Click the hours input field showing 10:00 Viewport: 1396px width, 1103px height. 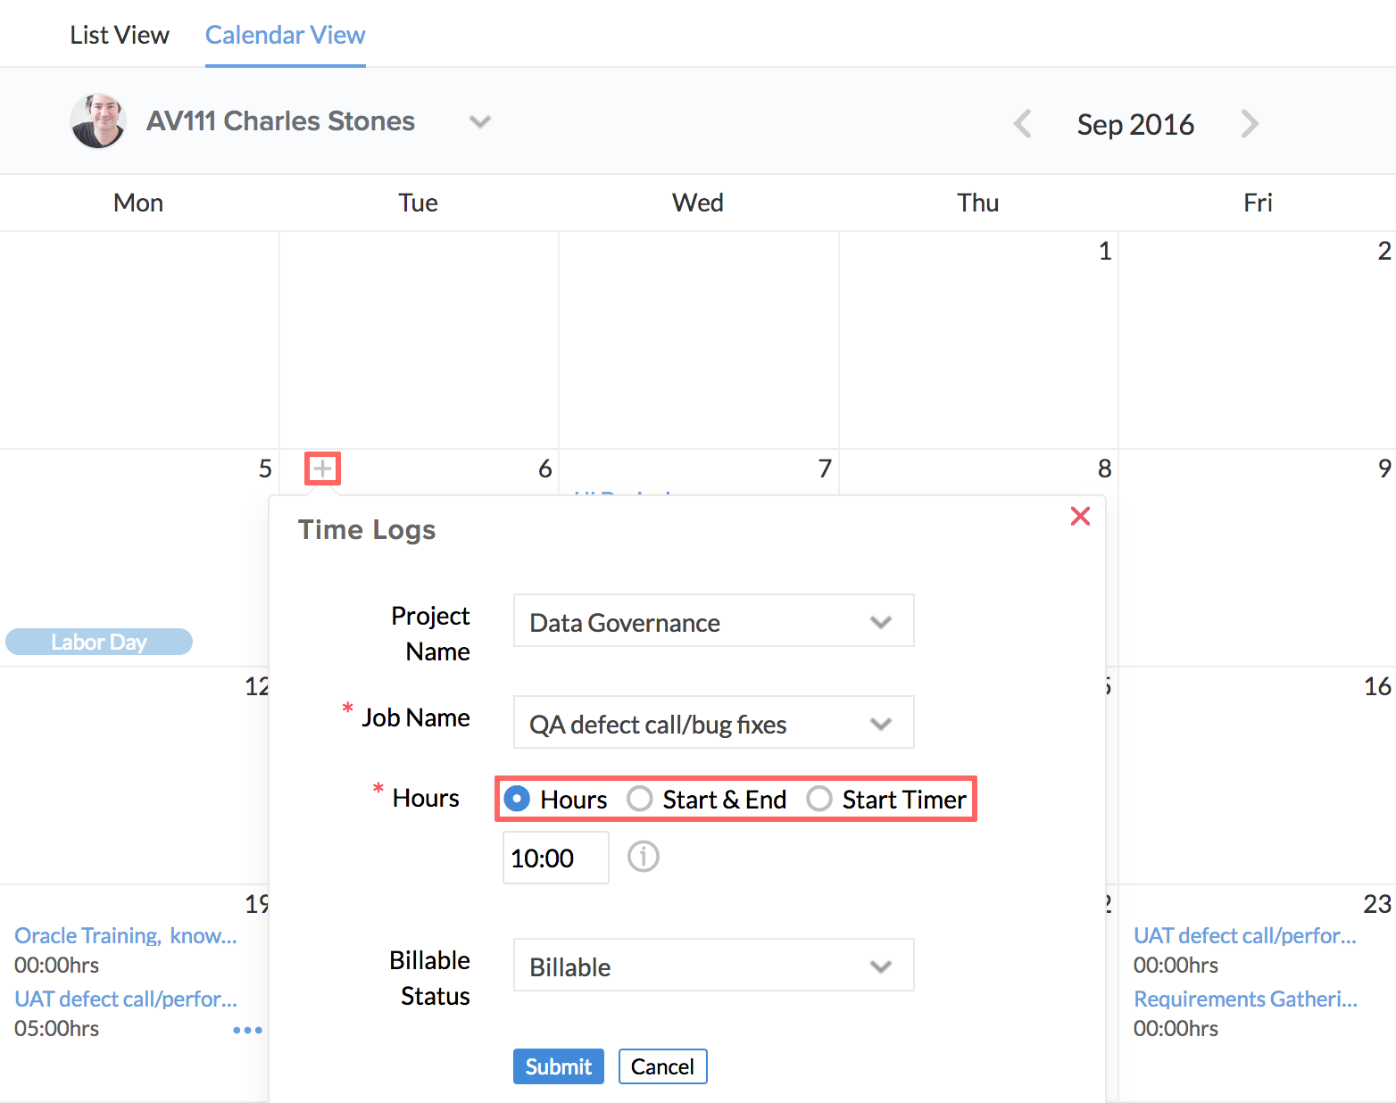tap(555, 858)
